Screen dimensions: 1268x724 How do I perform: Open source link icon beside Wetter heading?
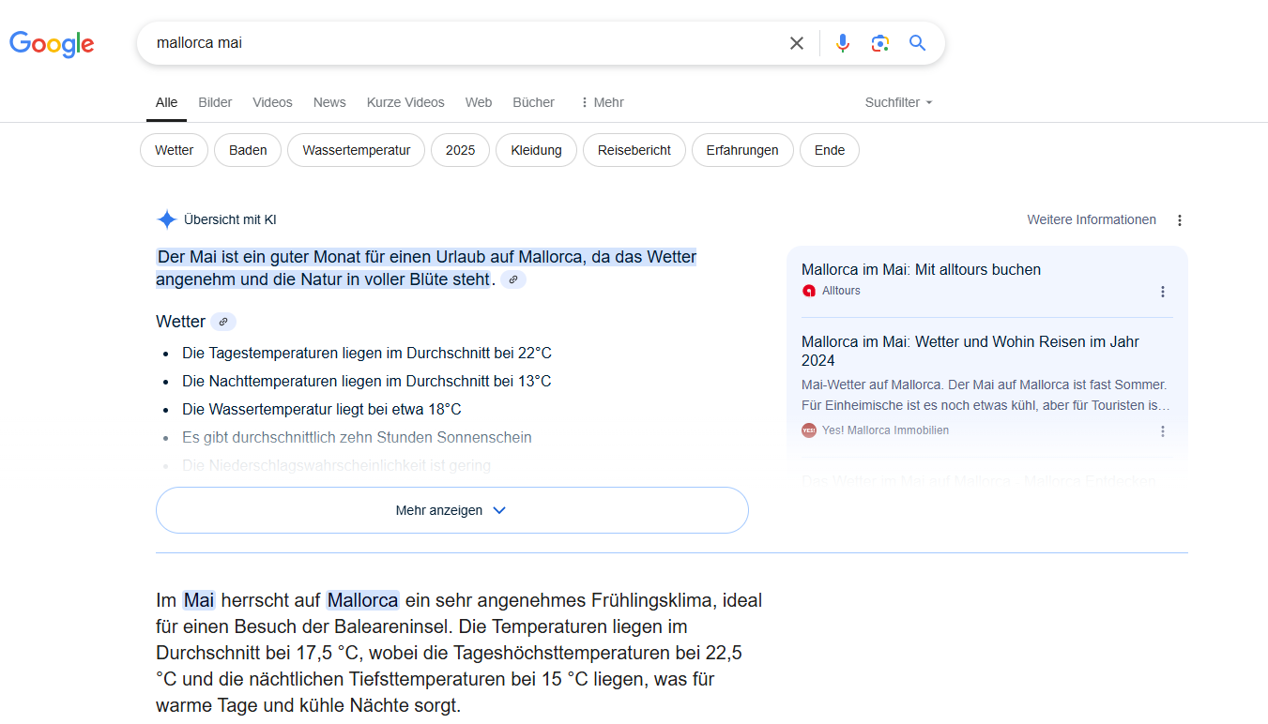click(223, 322)
